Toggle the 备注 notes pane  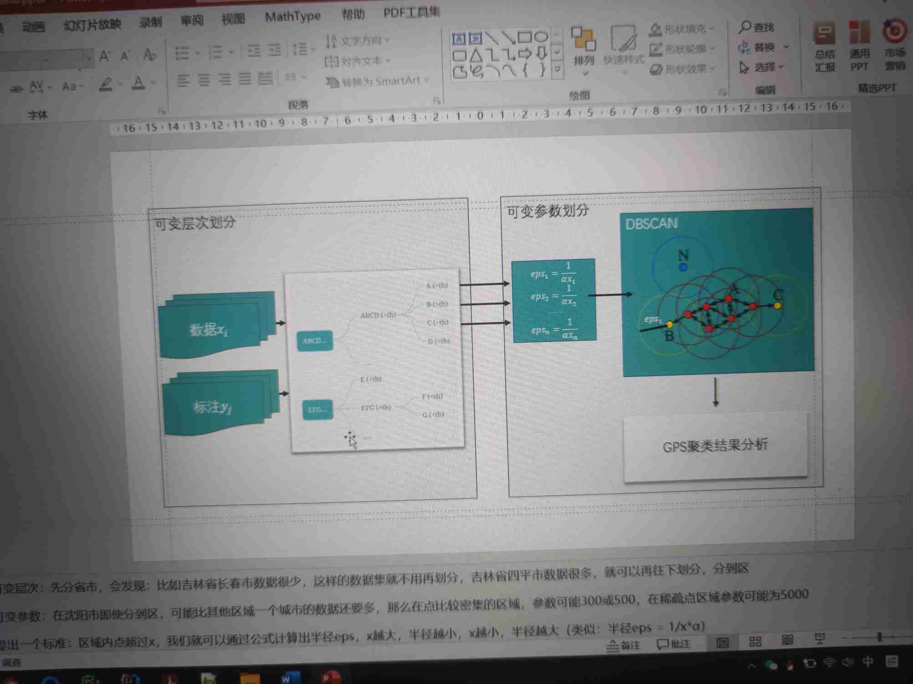pos(624,645)
